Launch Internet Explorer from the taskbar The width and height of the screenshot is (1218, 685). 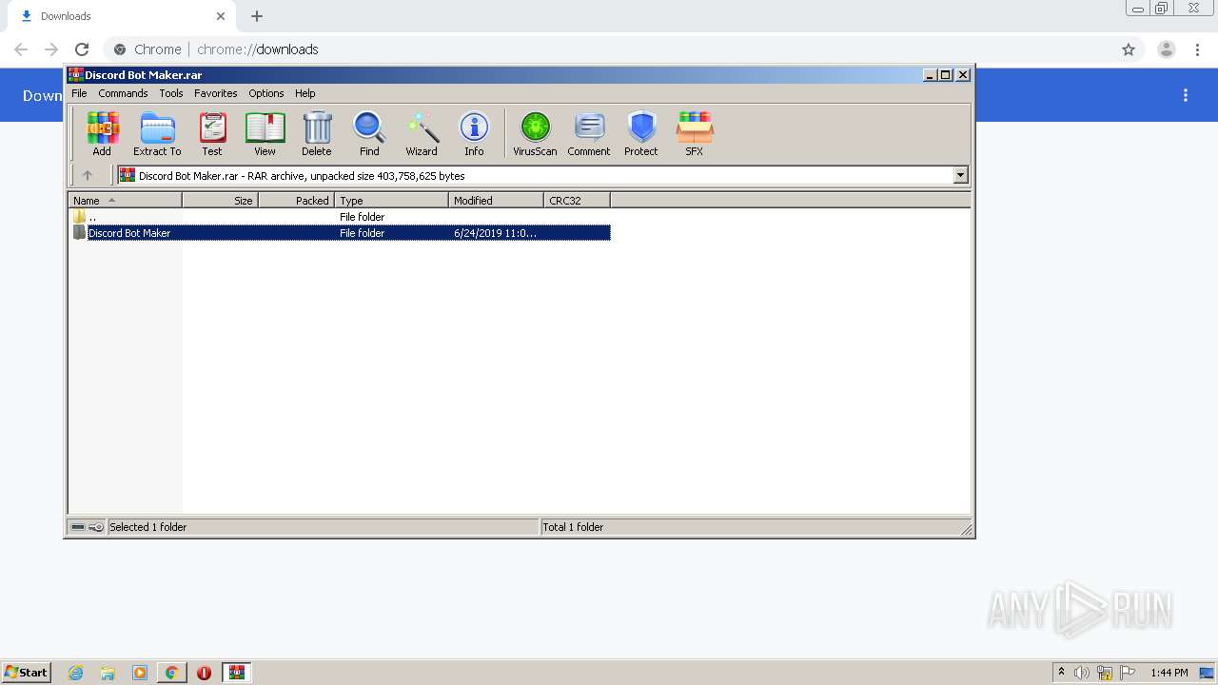point(76,673)
